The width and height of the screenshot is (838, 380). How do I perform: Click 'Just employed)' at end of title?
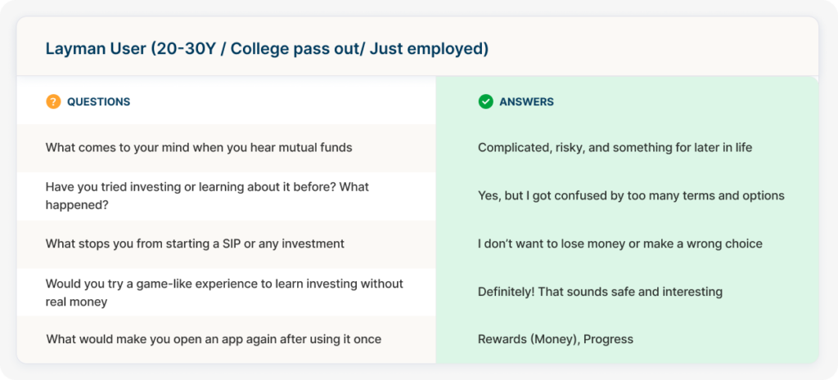(x=429, y=48)
